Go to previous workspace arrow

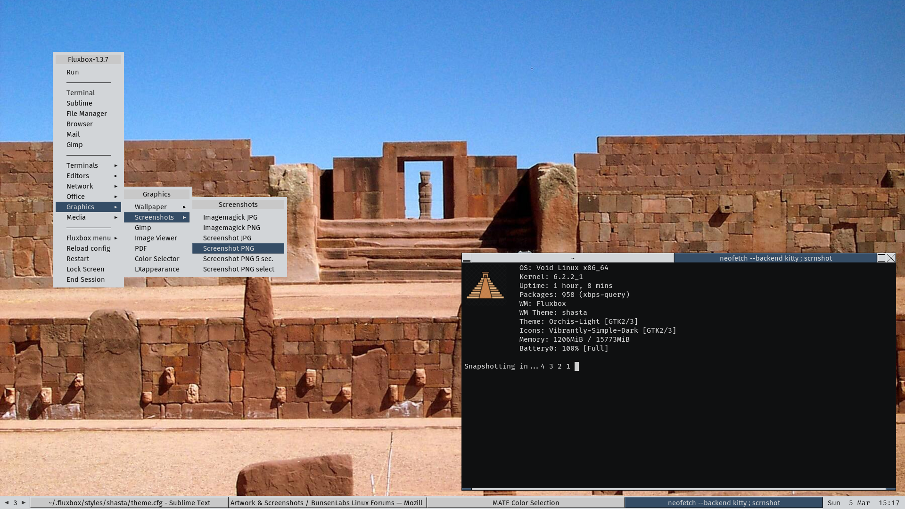click(x=7, y=502)
